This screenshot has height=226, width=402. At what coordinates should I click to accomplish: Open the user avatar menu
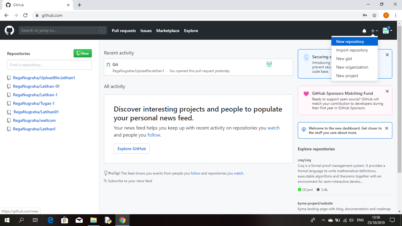pos(387,30)
